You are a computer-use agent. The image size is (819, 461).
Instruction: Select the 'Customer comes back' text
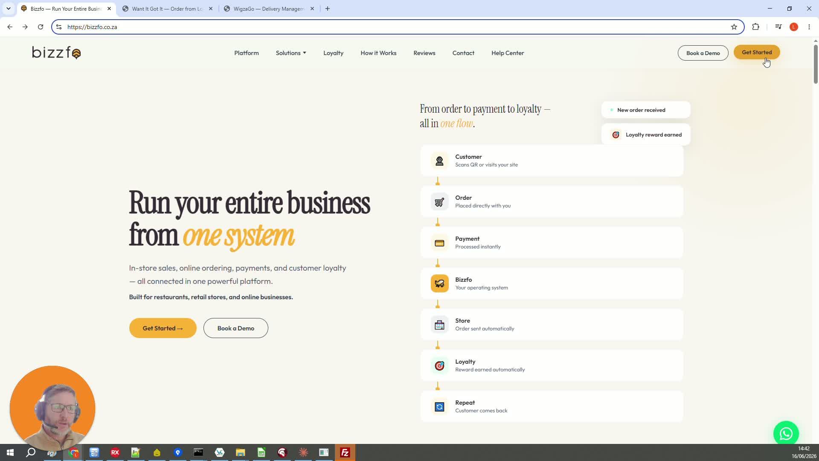point(481,411)
